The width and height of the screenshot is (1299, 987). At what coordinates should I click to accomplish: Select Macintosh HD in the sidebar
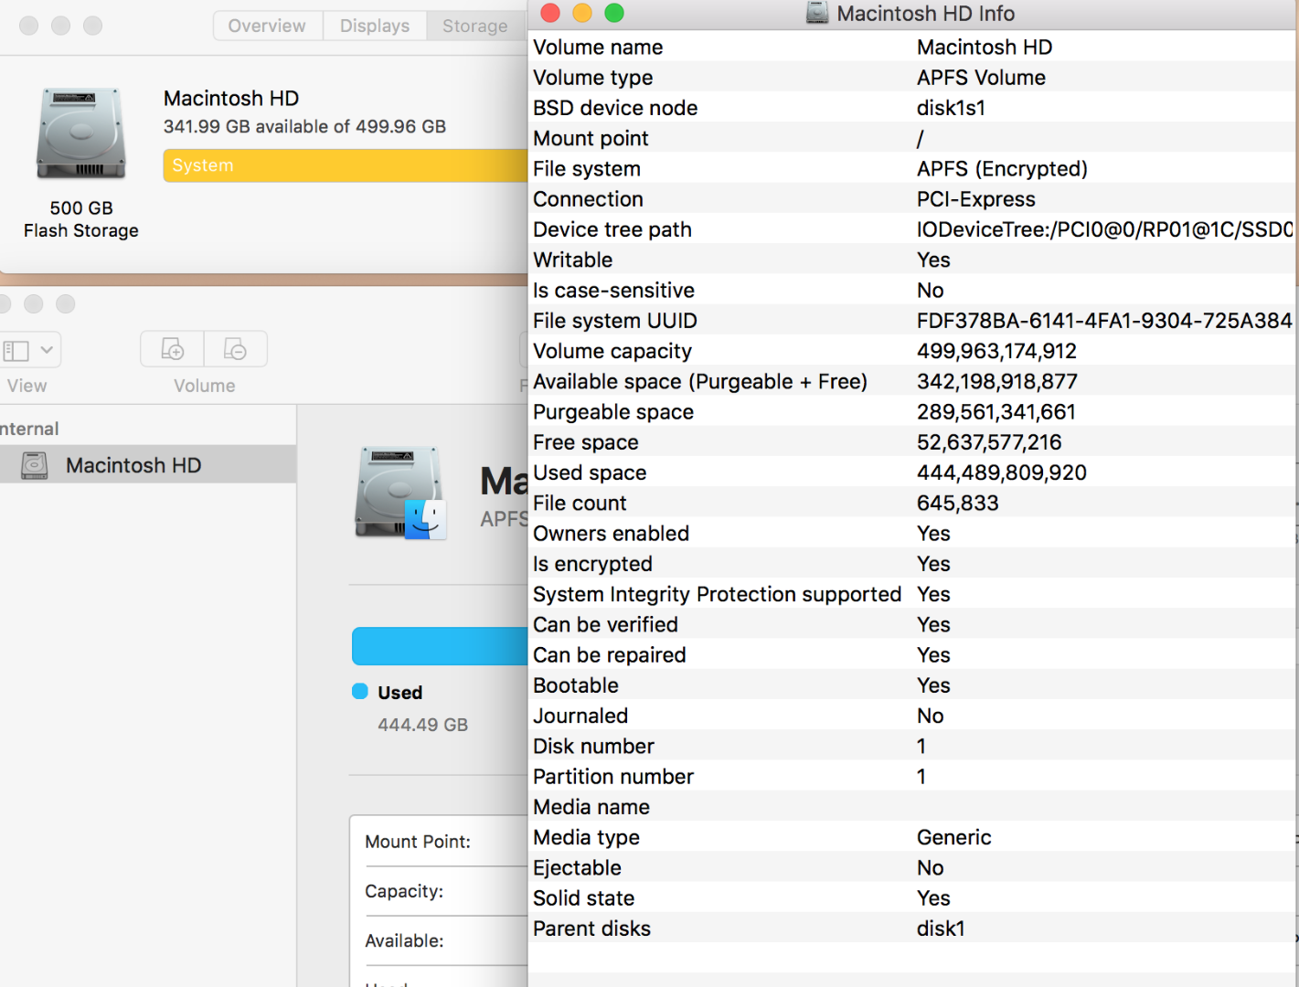click(x=133, y=464)
